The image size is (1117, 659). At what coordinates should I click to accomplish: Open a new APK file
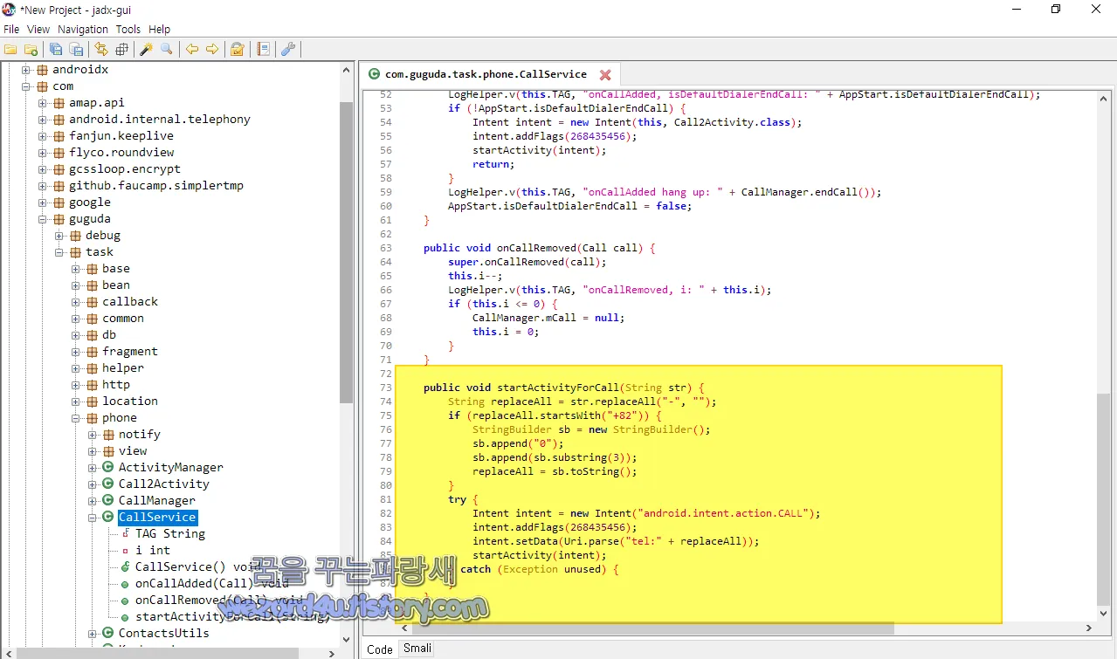(10, 49)
